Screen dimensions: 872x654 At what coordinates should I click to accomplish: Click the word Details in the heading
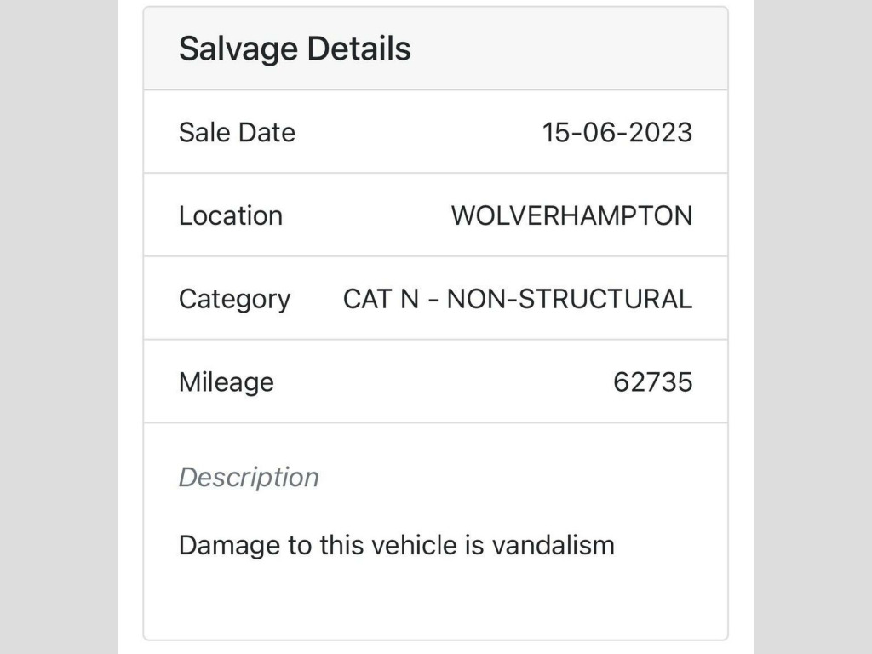click(x=359, y=49)
